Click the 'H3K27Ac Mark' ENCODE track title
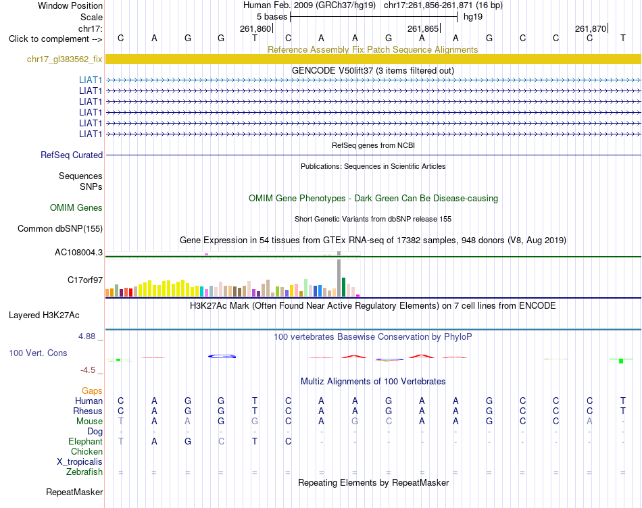Image resolution: width=642 pixels, height=508 pixels. tap(373, 306)
